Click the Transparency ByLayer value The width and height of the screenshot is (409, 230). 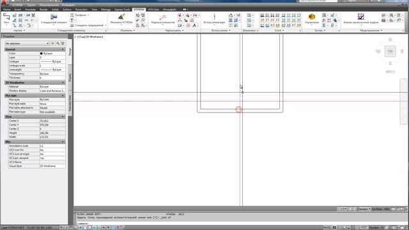(52, 74)
